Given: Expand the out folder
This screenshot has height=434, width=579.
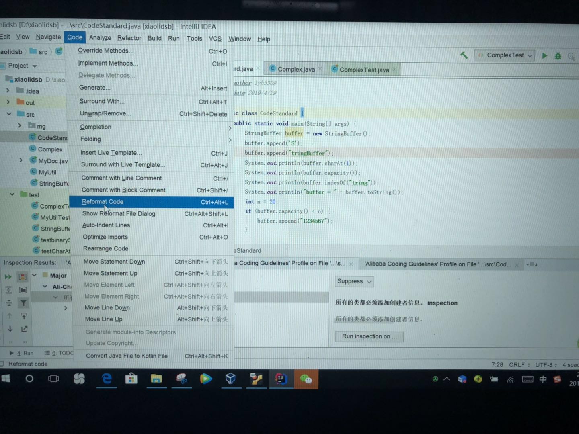Looking at the screenshot, I should [x=8, y=102].
